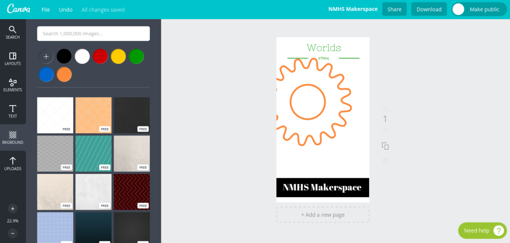510x243 pixels.
Task: Click the Need help button
Action: point(482,231)
